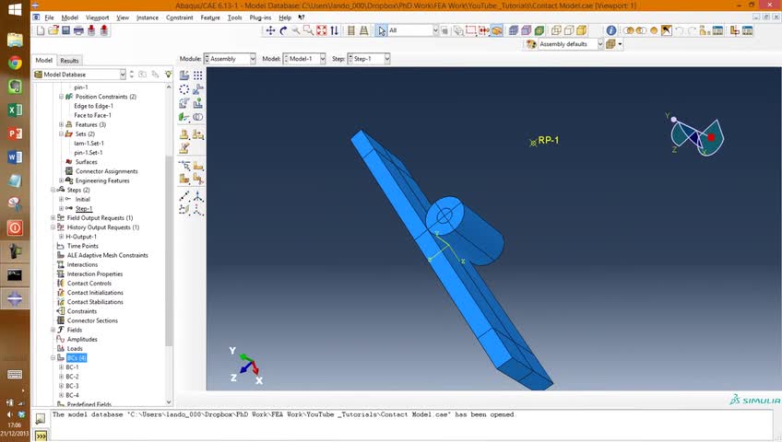
Task: Select Step-1 in the model tree
Action: [84, 208]
